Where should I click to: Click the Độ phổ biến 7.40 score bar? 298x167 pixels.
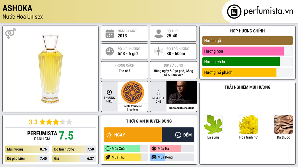click(27, 159)
